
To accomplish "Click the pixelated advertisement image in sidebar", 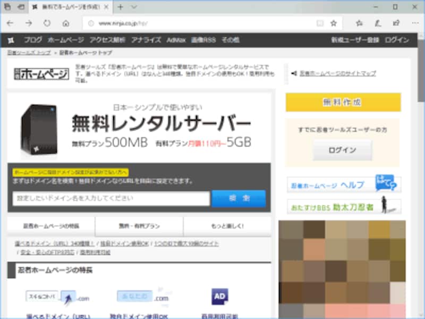I will pos(342,270).
